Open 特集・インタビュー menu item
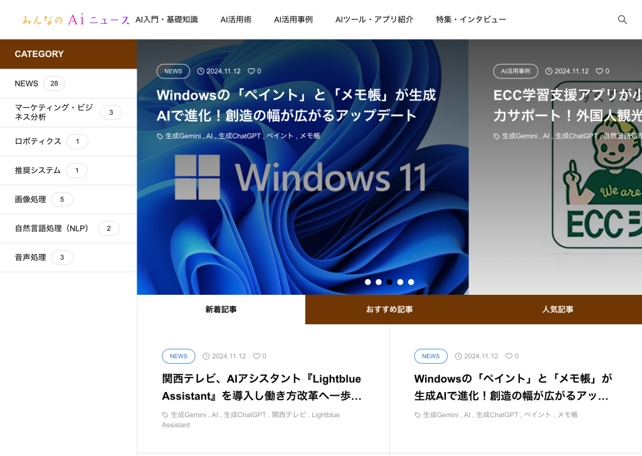Image resolution: width=642 pixels, height=456 pixels. [471, 19]
